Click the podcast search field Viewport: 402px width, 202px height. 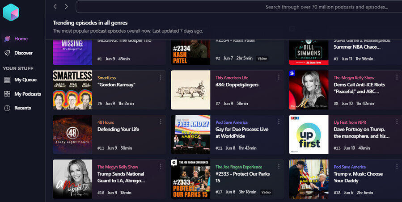(237, 7)
